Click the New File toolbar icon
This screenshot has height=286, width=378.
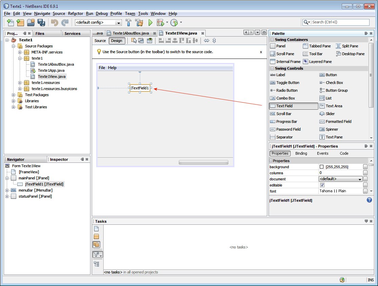coord(10,22)
